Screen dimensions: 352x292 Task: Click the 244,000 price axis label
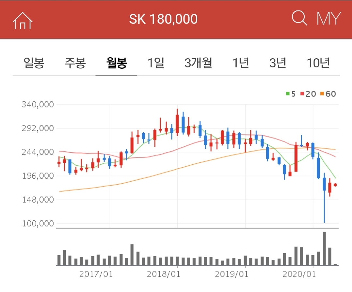[38, 152]
